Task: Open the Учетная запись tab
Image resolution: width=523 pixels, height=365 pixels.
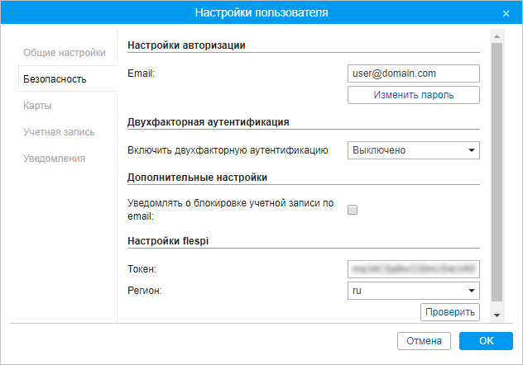Action: [x=59, y=131]
